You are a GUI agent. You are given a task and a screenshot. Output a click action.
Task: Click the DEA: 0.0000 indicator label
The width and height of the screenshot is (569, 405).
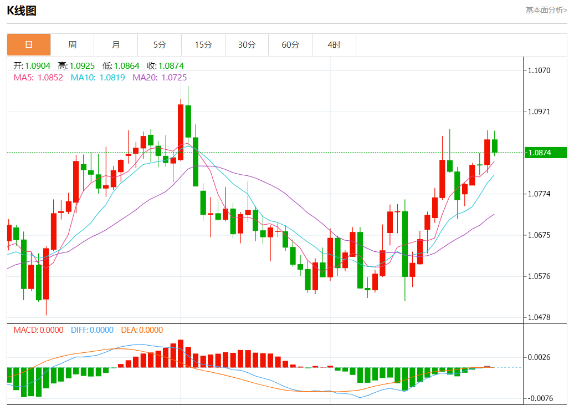point(142,330)
